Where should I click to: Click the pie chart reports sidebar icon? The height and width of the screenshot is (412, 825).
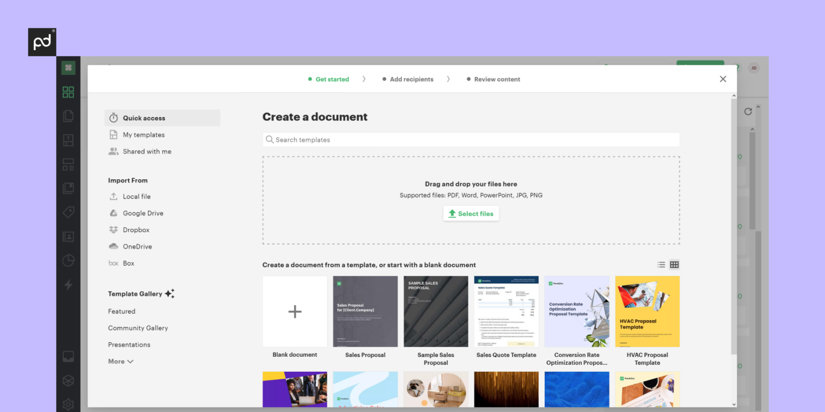pos(68,261)
